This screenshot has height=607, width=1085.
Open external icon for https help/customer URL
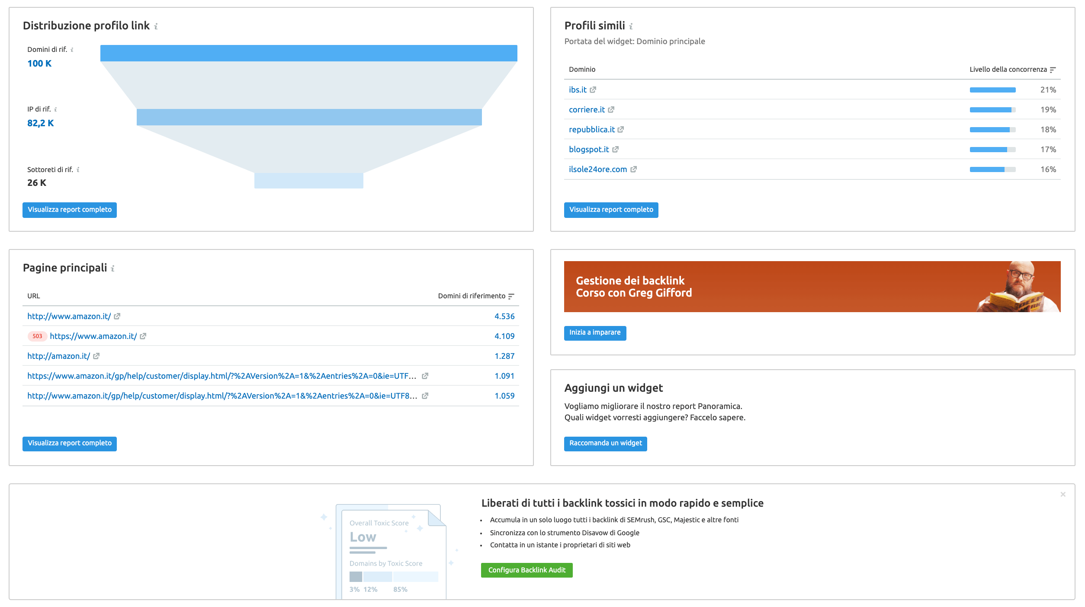[x=425, y=376]
